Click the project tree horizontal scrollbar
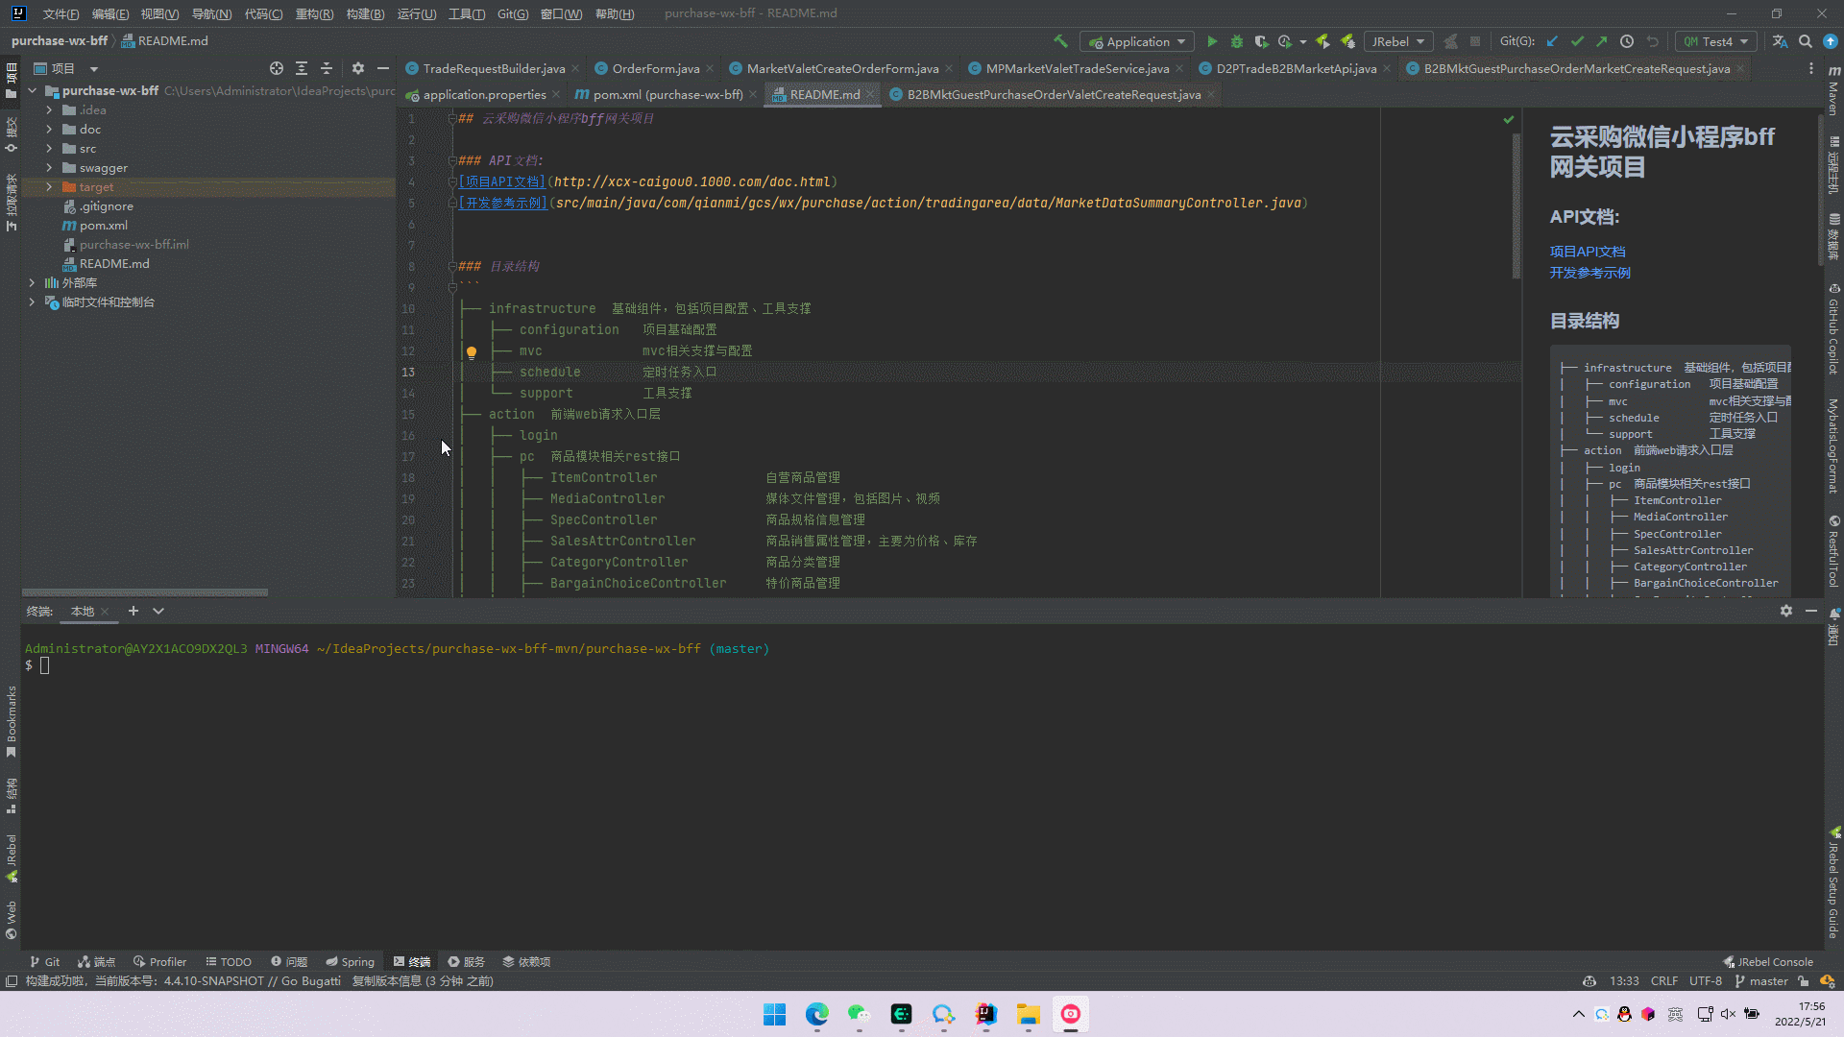The width and height of the screenshot is (1844, 1037). (x=144, y=592)
